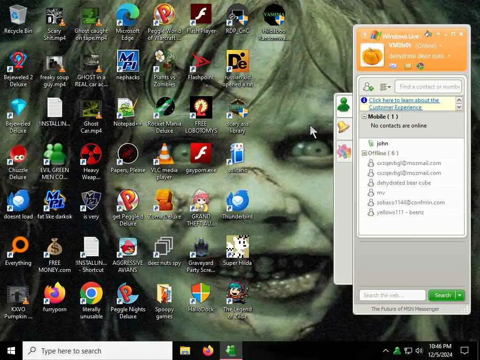The image size is (480, 360).
Task: Select contact sobaxo1144@confmin.com
Action: [x=410, y=202]
